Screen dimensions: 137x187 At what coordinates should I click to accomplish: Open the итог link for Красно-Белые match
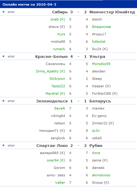(x=11, y=56)
